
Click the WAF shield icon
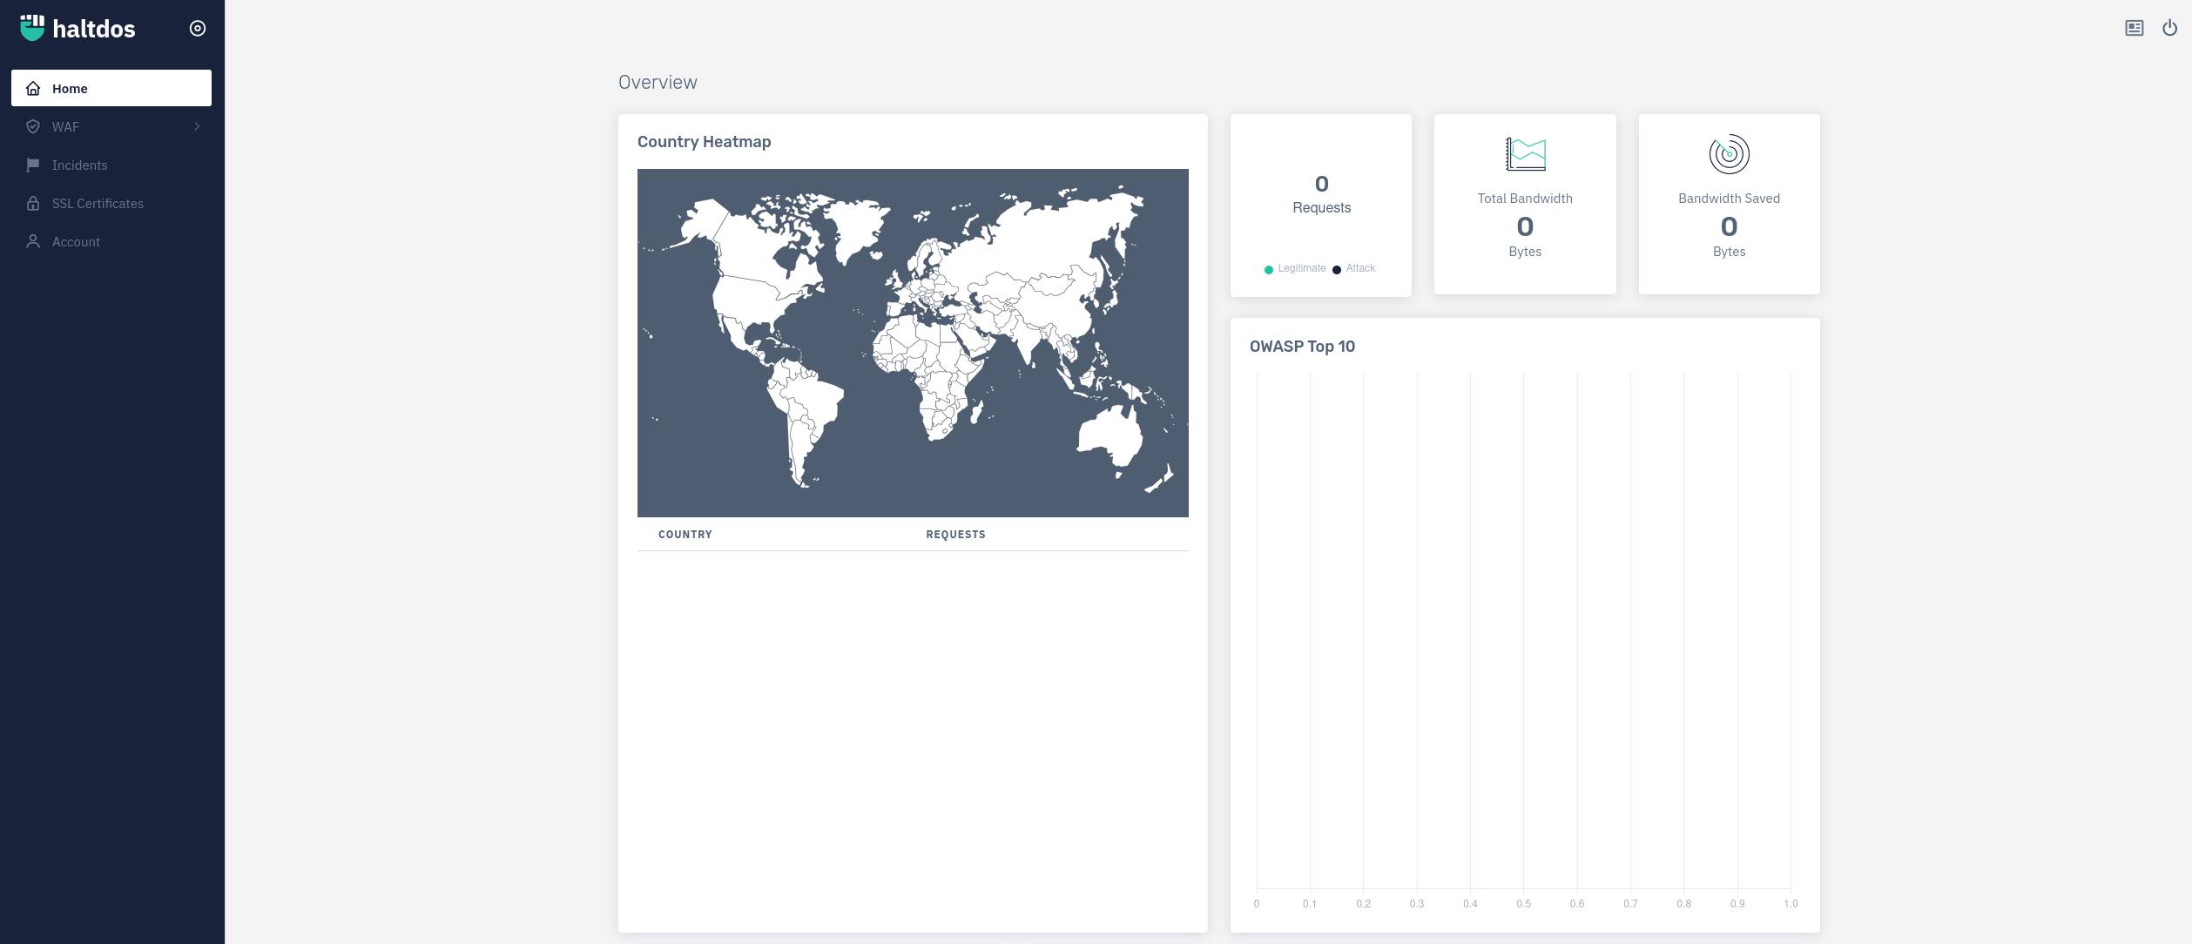33,127
